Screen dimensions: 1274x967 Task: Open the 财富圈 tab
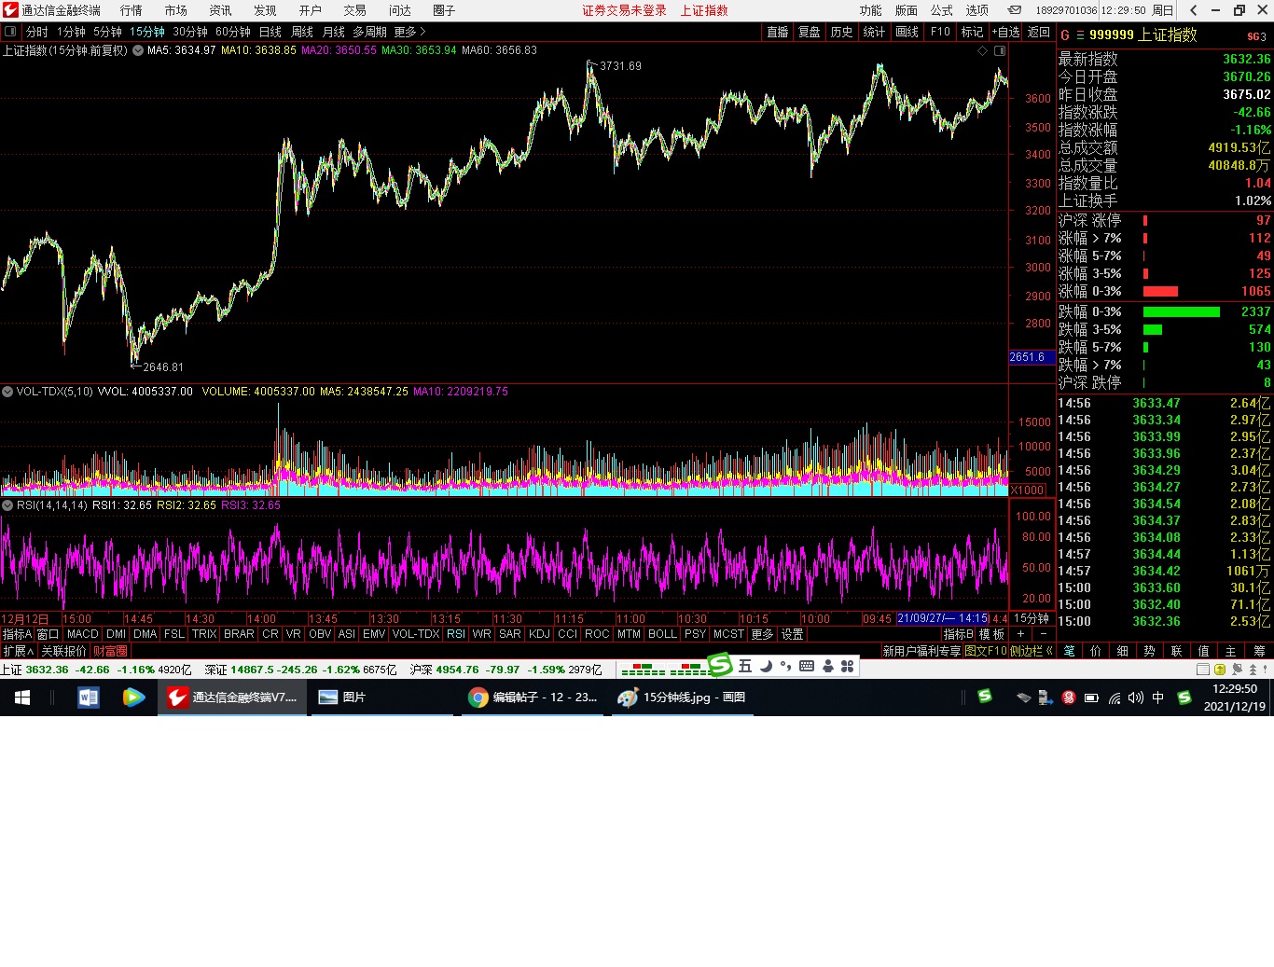[x=110, y=651]
